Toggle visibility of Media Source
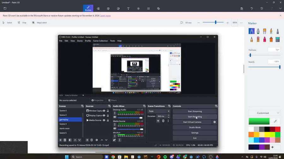The width and height of the screenshot is (284, 159). pos(104,120)
